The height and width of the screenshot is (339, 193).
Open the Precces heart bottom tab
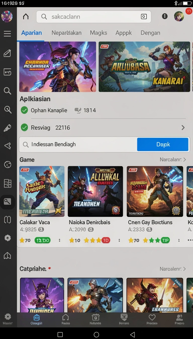(152, 319)
